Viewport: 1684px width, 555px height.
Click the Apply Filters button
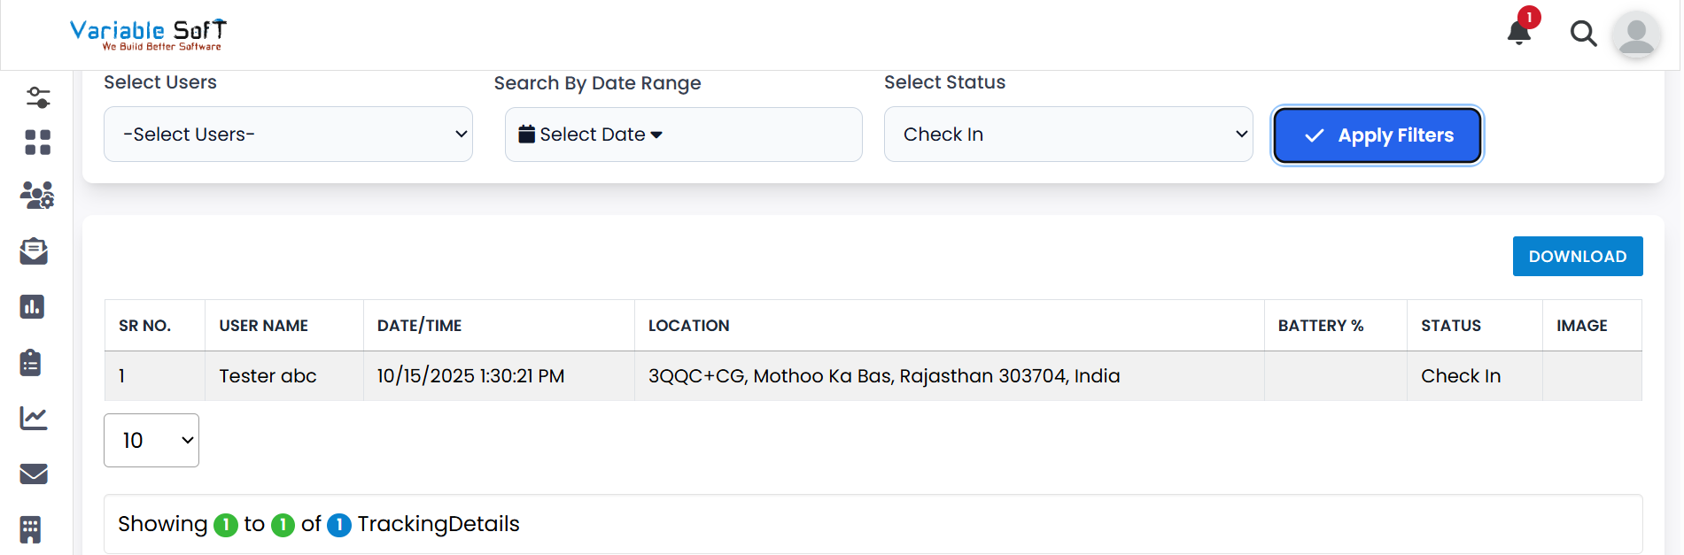[1377, 135]
